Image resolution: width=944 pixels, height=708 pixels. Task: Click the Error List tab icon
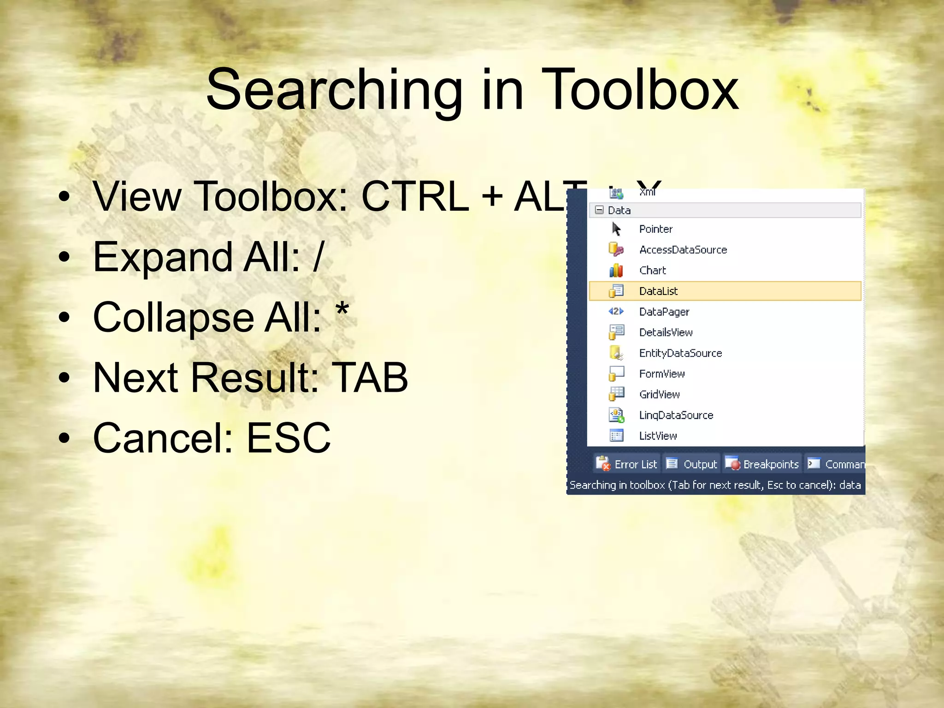coord(603,463)
